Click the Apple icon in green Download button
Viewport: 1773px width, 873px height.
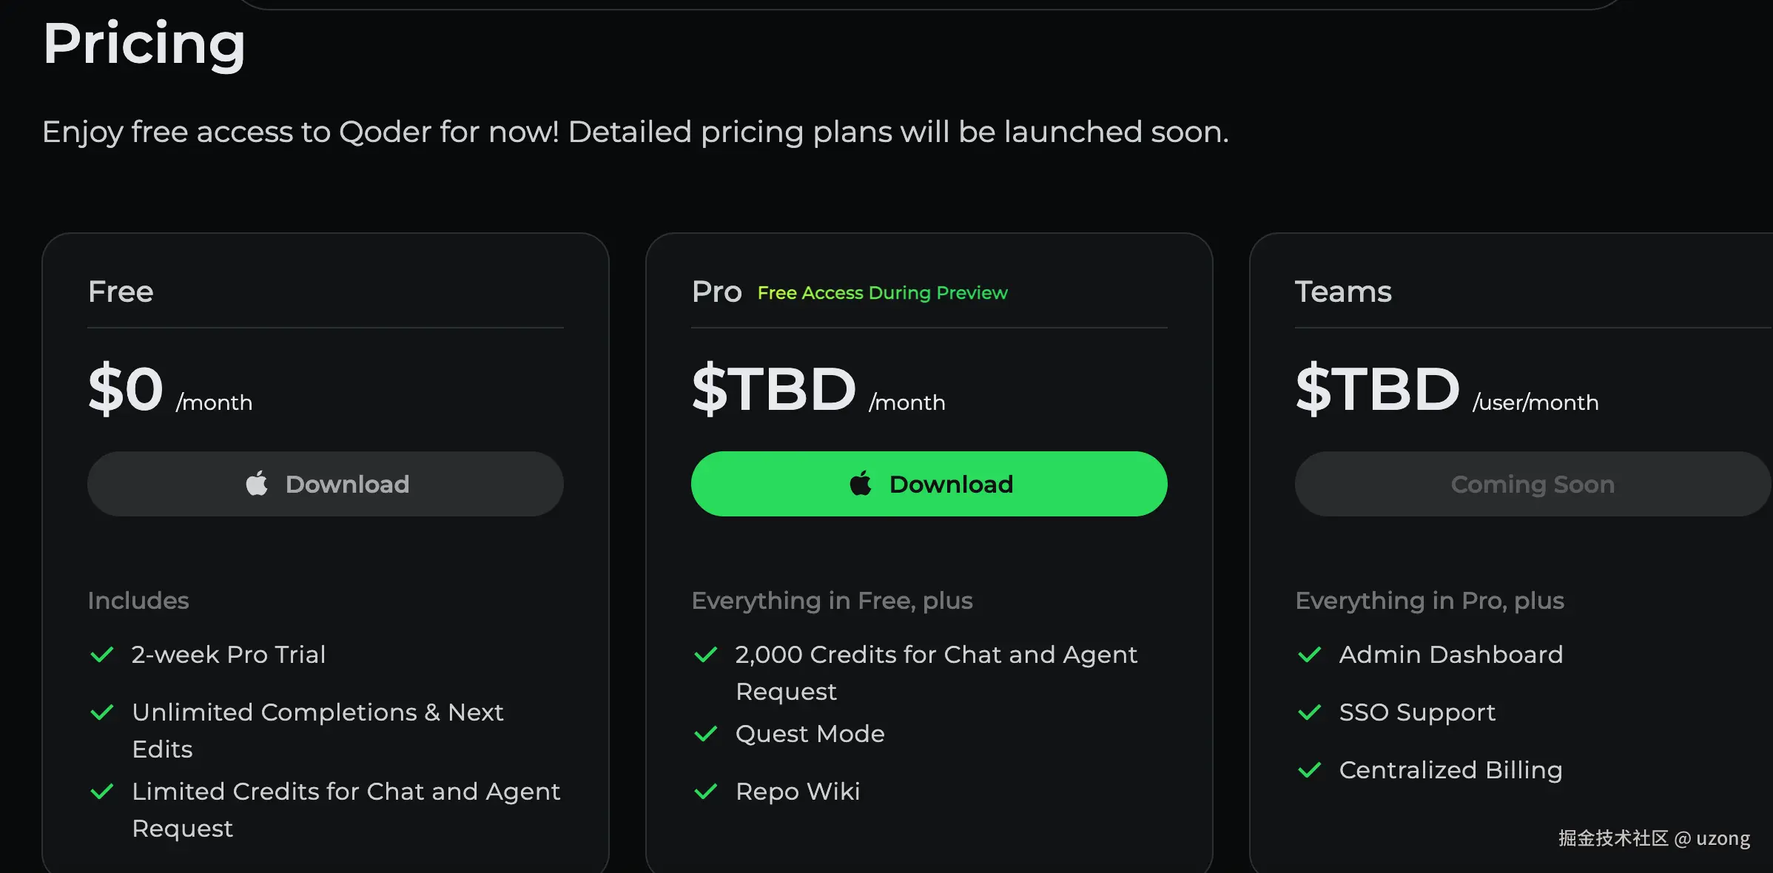click(x=861, y=483)
